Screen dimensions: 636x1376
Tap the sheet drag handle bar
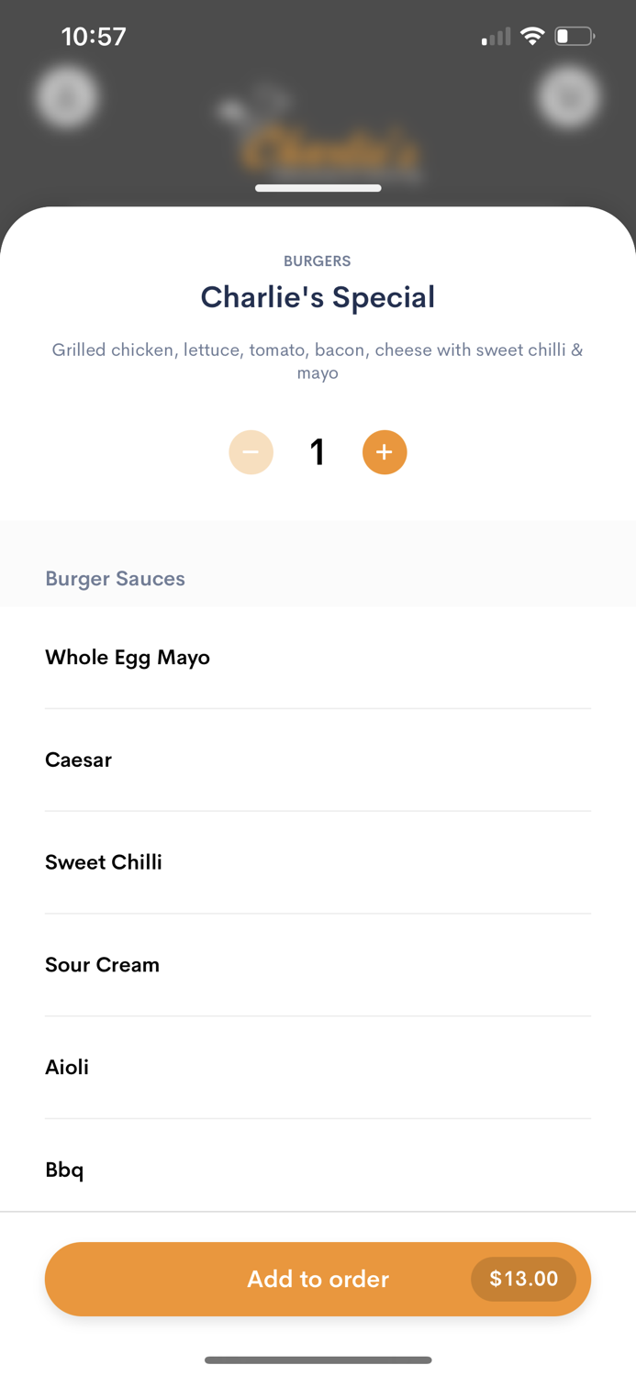pyautogui.click(x=318, y=188)
